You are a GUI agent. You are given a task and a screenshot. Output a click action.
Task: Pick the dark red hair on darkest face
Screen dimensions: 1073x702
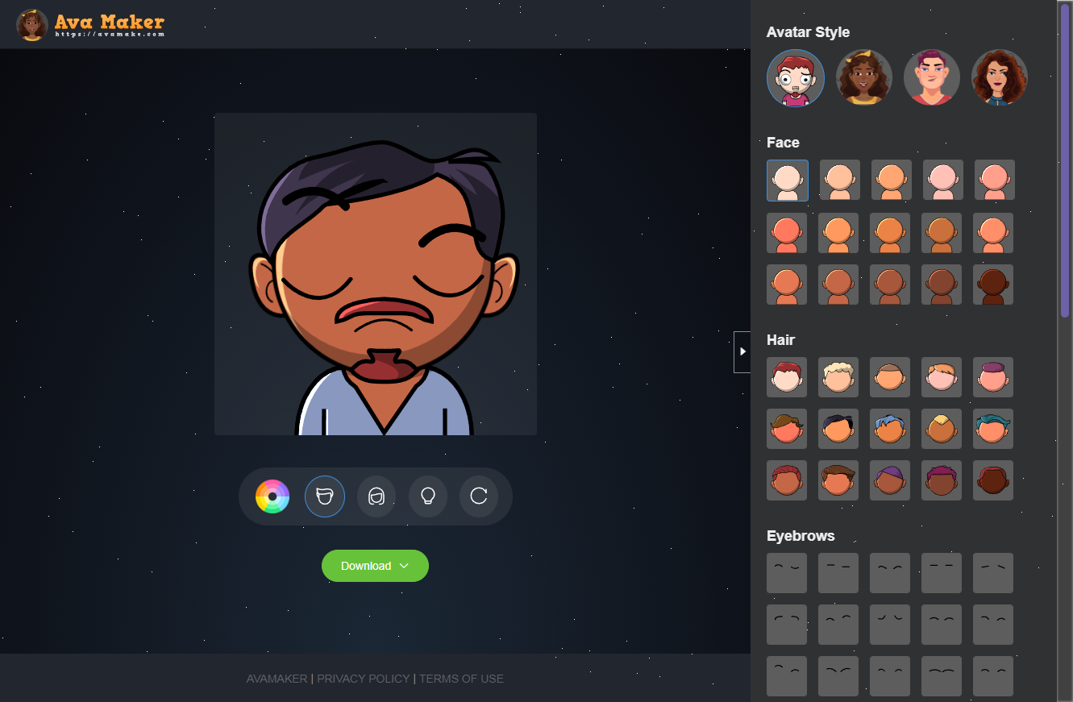click(x=993, y=480)
